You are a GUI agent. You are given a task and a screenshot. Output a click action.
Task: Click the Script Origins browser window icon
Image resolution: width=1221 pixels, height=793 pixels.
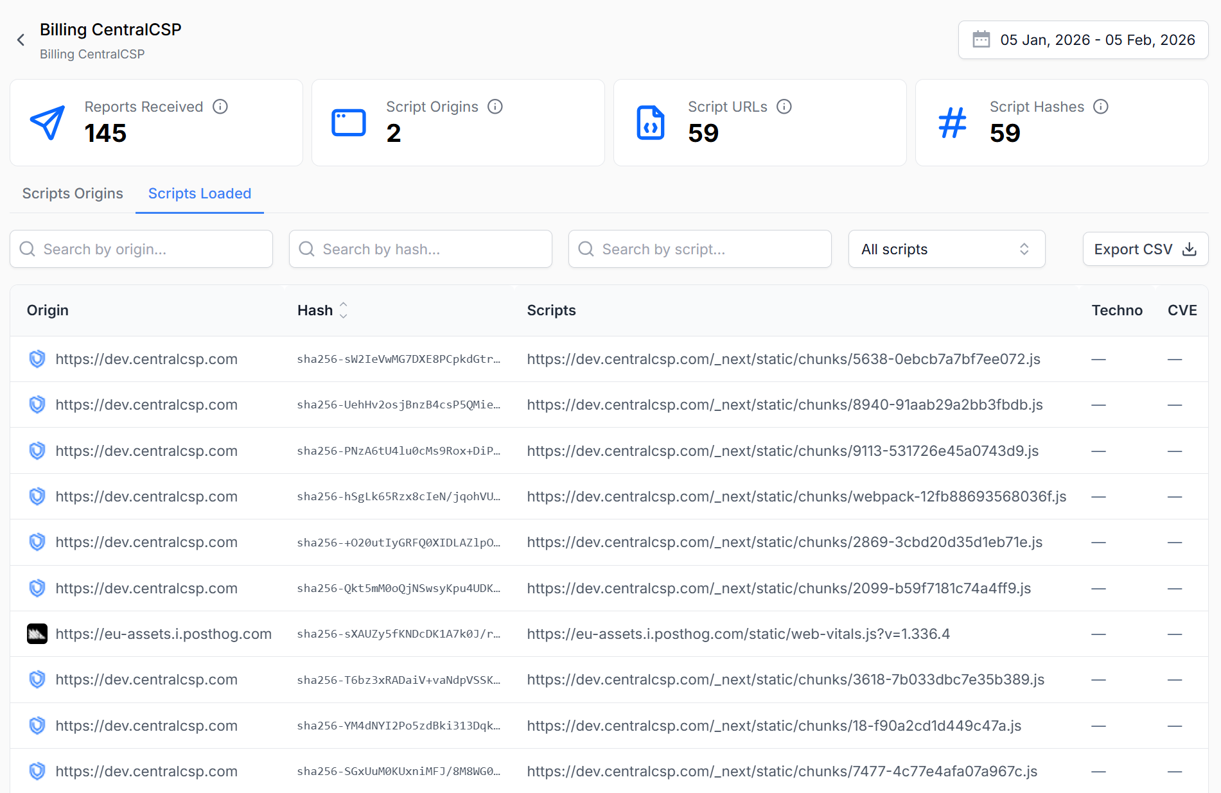[x=349, y=122]
